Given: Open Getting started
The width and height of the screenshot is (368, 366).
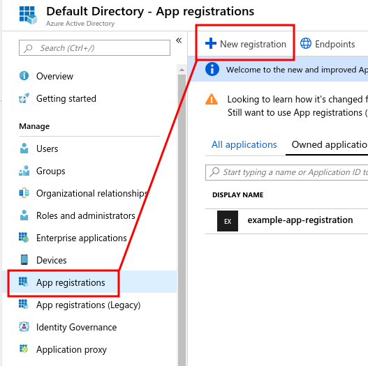Looking at the screenshot, I should click(66, 99).
